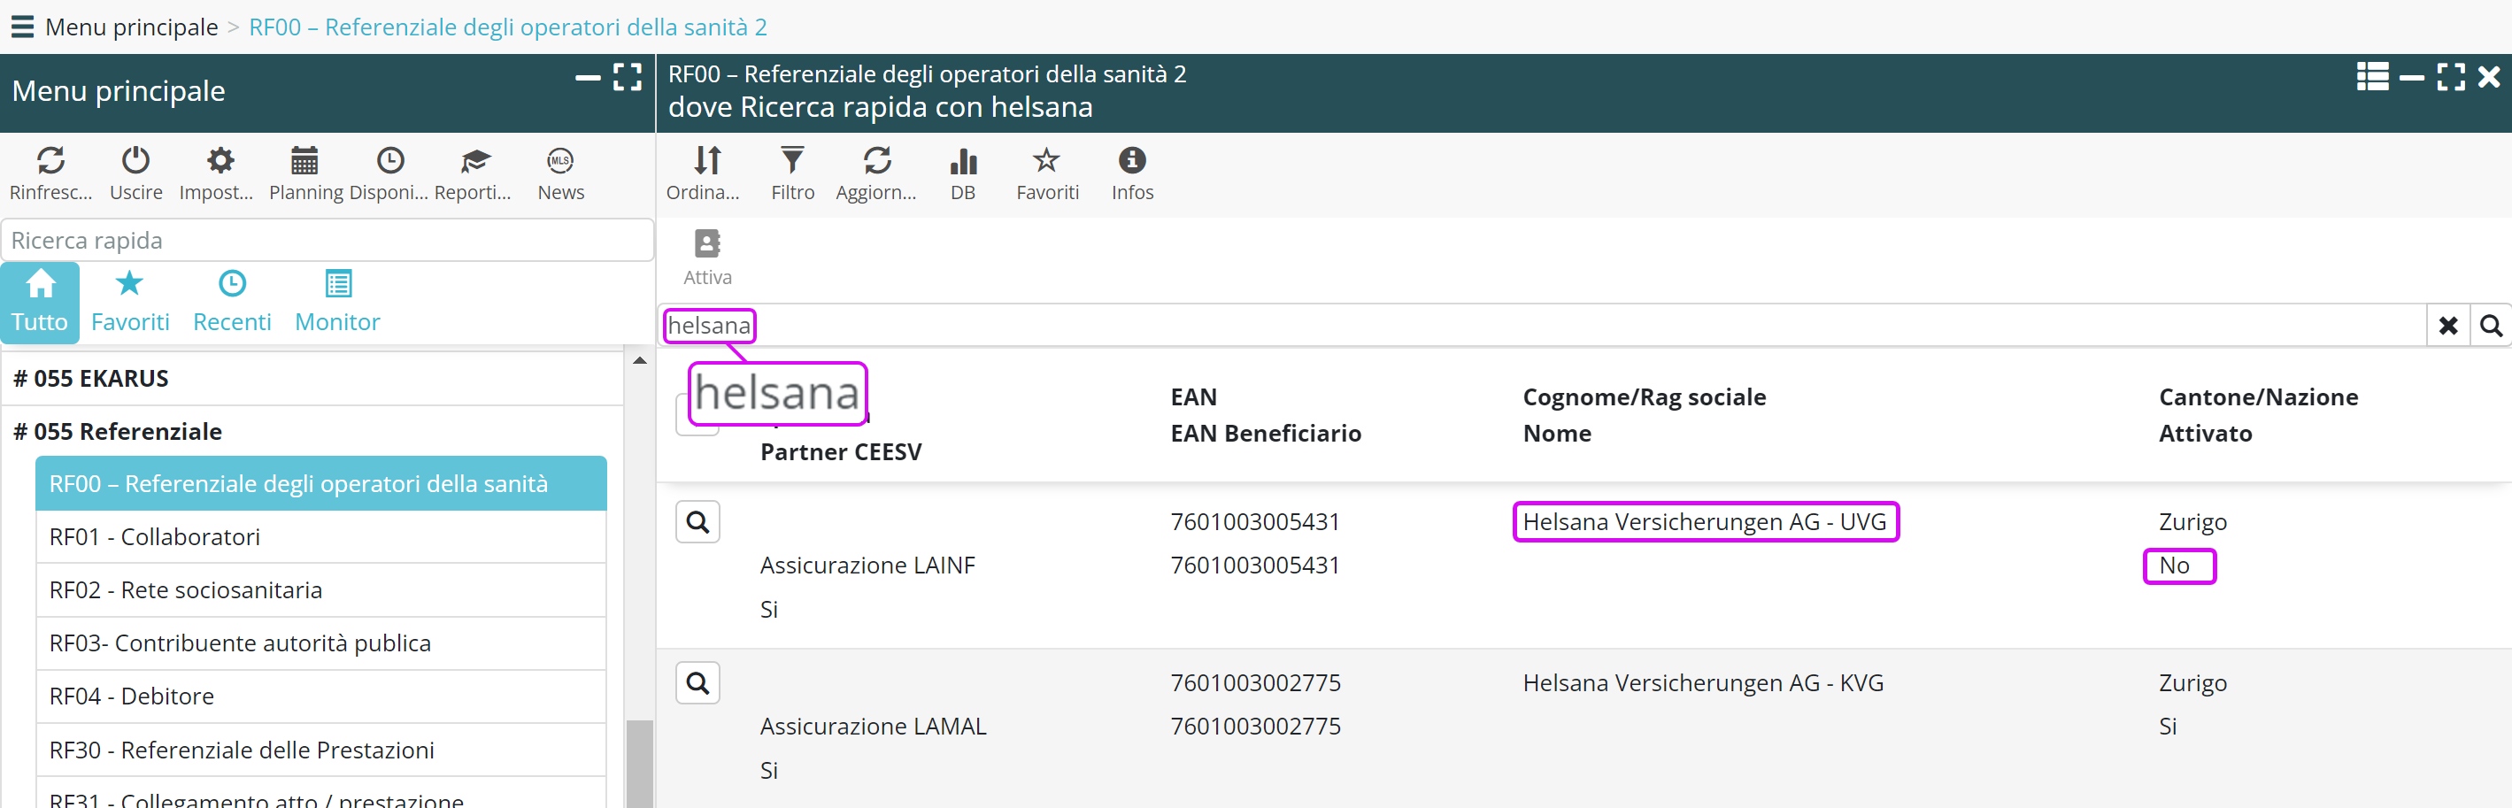Open Impostazioni gear settings

click(x=220, y=161)
